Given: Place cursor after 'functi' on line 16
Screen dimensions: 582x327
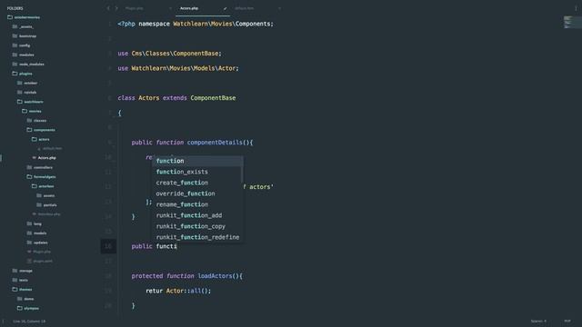Looking at the screenshot, I should 177,246.
